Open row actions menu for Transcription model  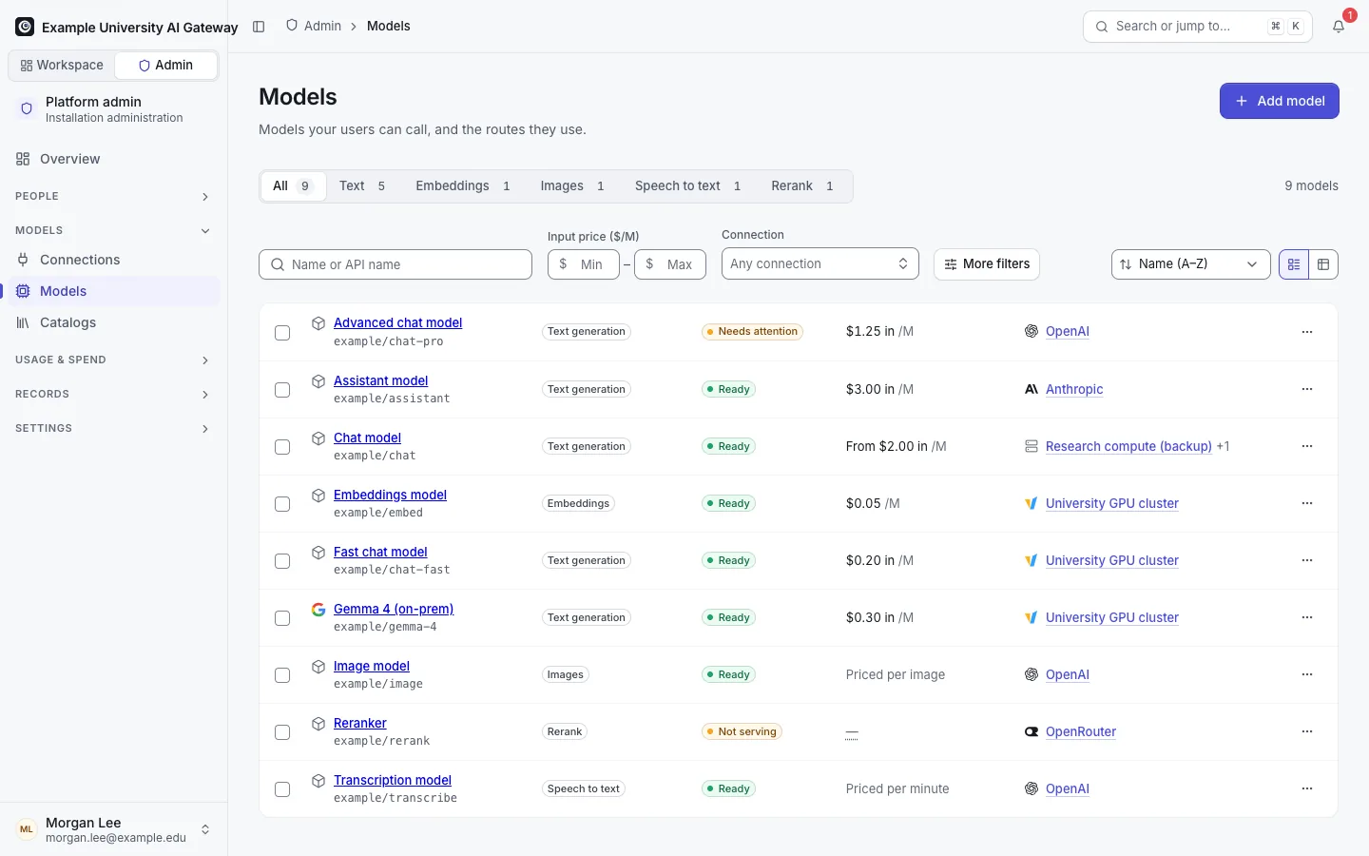(1307, 788)
